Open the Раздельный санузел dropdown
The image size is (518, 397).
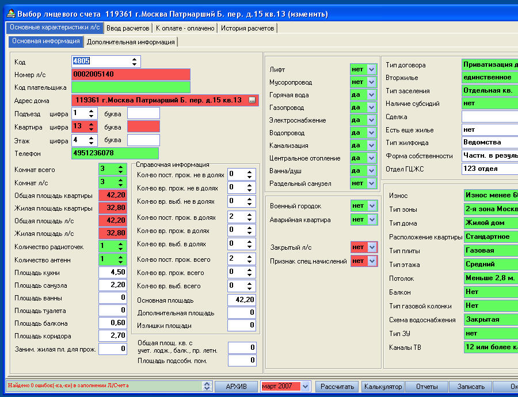(x=372, y=184)
